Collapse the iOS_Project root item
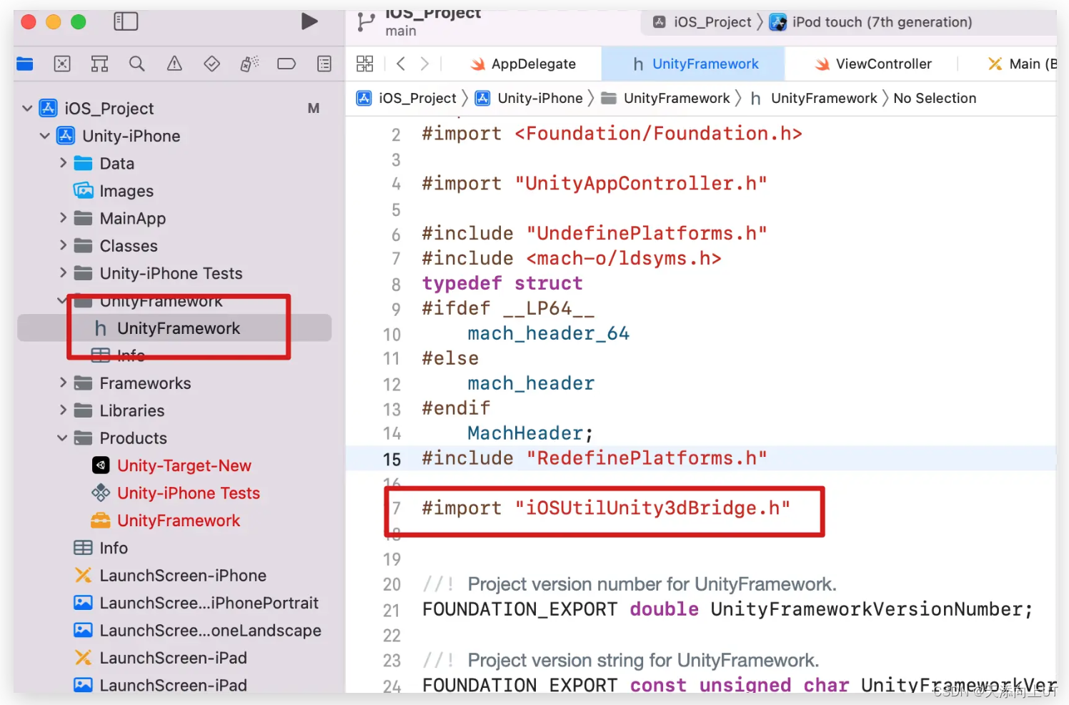This screenshot has width=1069, height=705. point(27,108)
